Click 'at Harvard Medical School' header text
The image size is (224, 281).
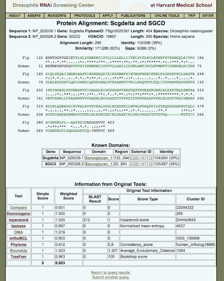click(x=181, y=5)
